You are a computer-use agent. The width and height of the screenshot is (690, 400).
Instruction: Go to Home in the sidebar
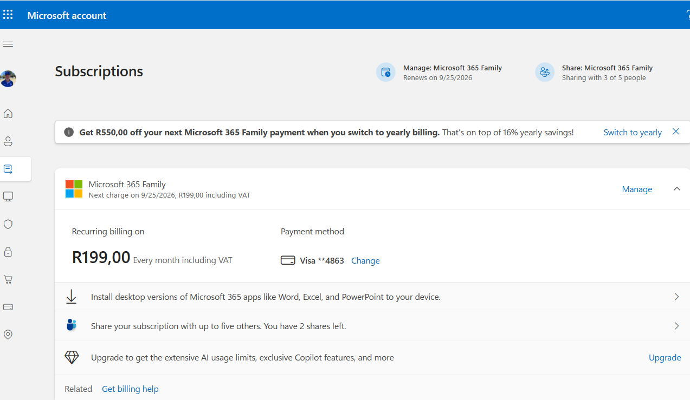coord(8,114)
